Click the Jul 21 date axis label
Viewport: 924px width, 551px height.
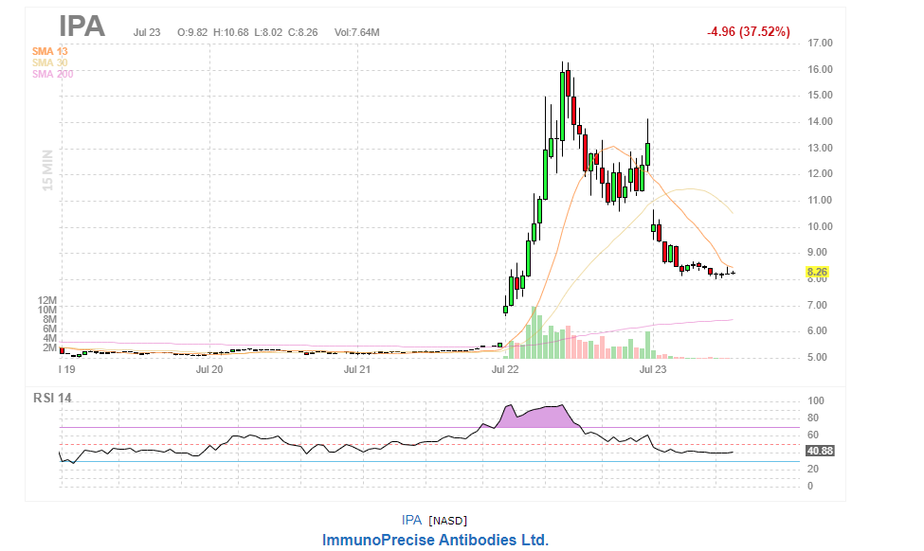pyautogui.click(x=356, y=369)
